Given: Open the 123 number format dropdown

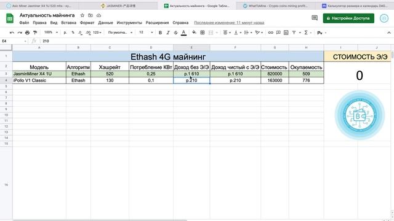Looking at the screenshot, I should (x=97, y=33).
